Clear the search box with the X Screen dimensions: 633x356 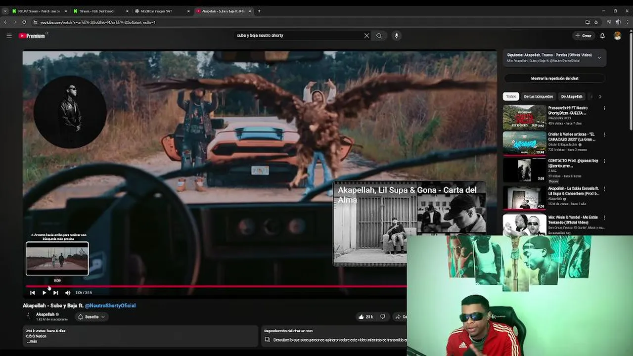pos(366,36)
